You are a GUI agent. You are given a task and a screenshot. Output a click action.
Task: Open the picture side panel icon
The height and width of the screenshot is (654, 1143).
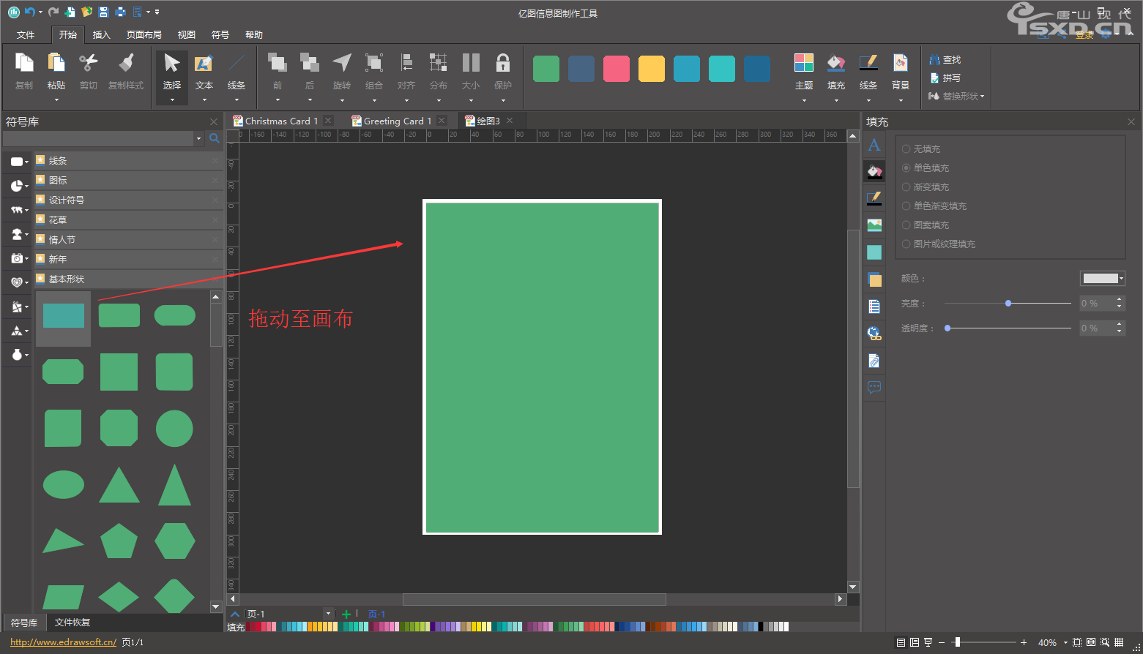[x=874, y=225]
